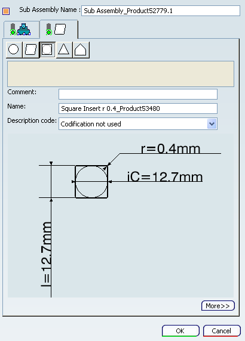This screenshot has width=245, height=341.
Task: Click the Codification not used combo box
Action: (138, 124)
